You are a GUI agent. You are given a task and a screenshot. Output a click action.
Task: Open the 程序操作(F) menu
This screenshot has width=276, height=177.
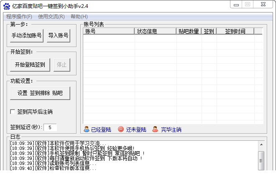[x=19, y=17]
